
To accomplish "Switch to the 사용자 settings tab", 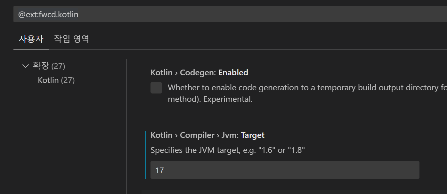I will [x=31, y=38].
